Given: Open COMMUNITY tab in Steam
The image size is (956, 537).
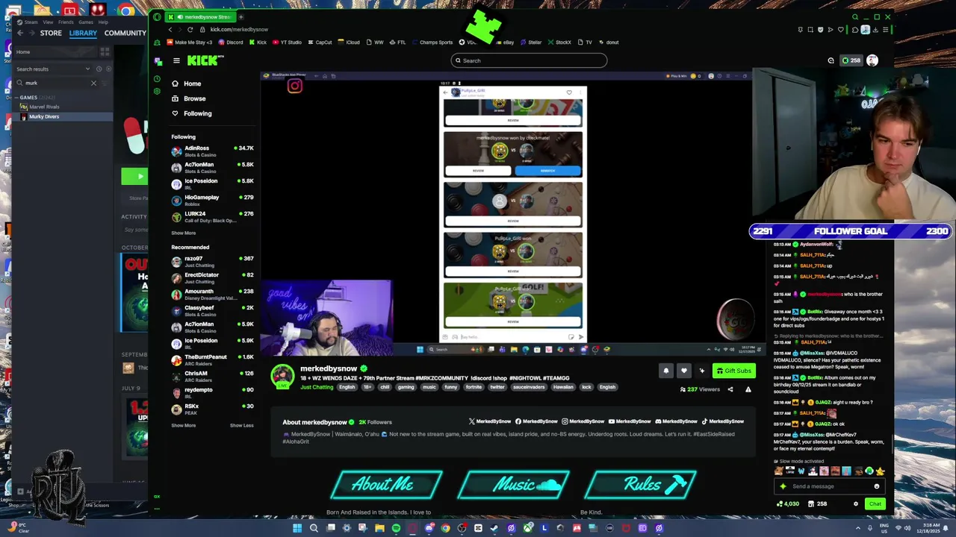Looking at the screenshot, I should click(x=125, y=33).
